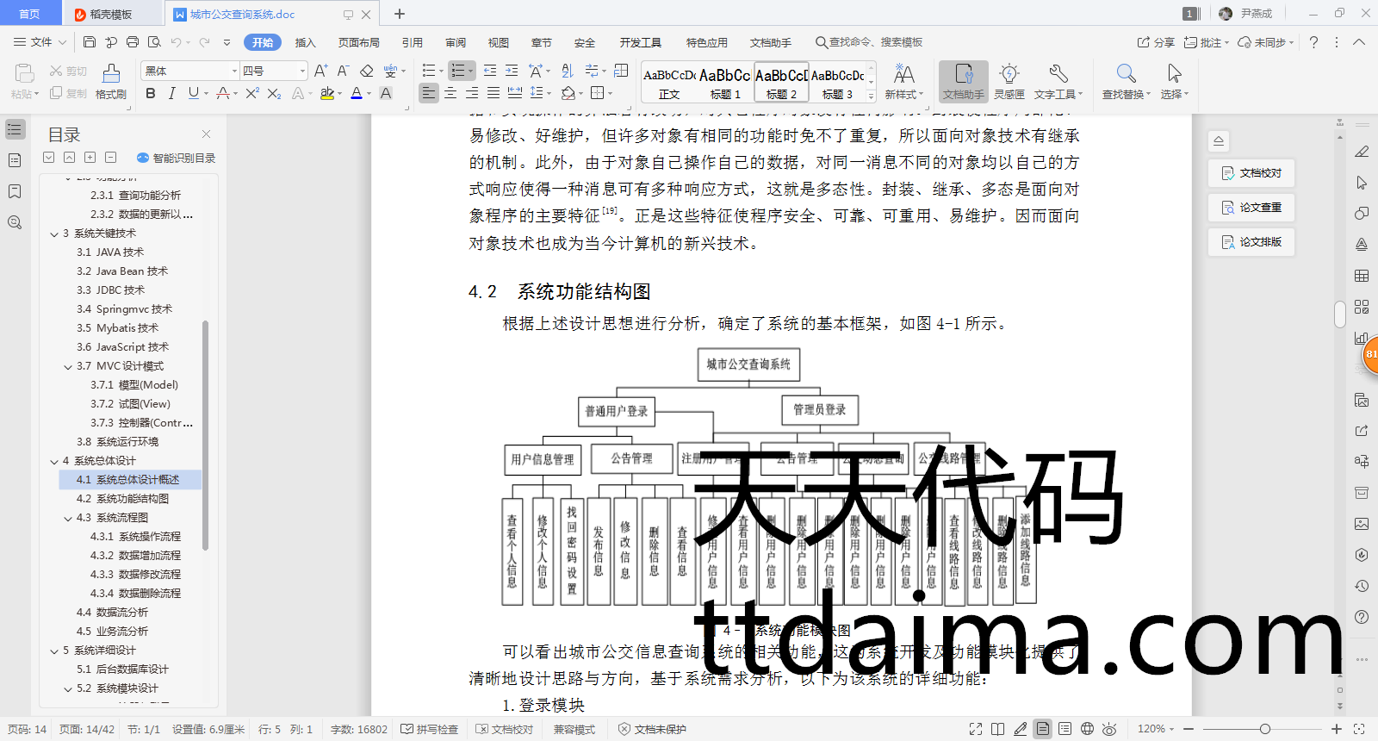Image resolution: width=1378 pixels, height=741 pixels.
Task: Click 智能识别目录 in the outline panel
Action: (177, 158)
